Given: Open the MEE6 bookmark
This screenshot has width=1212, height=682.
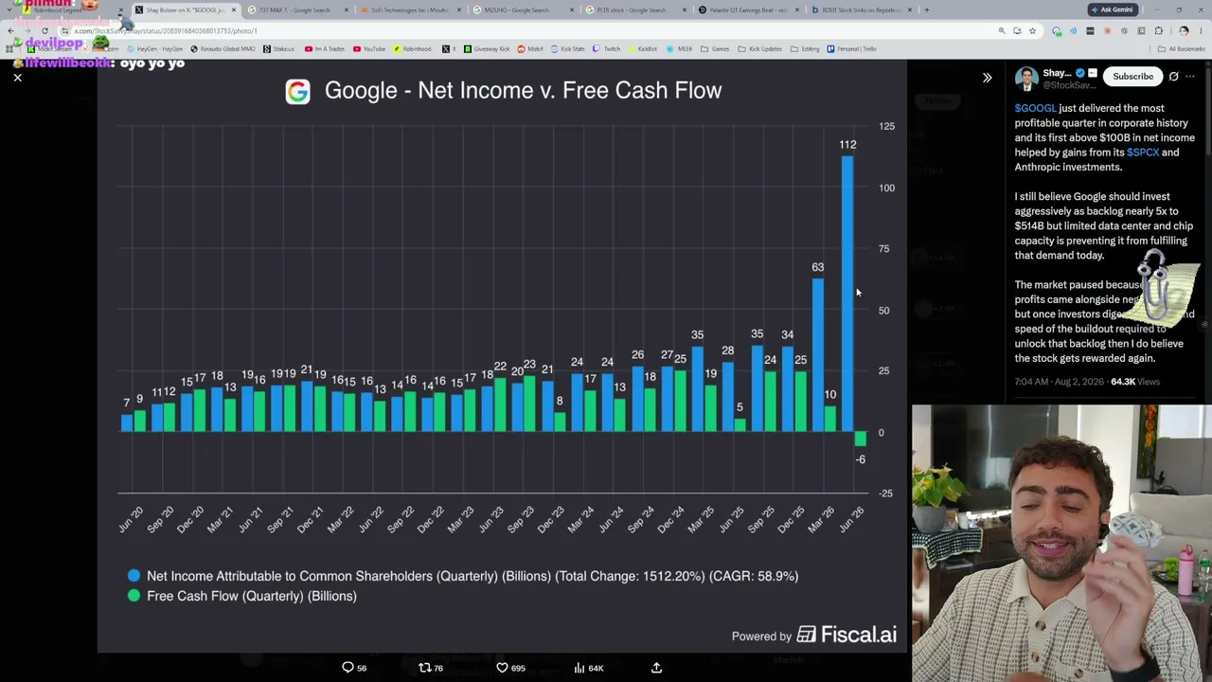Looking at the screenshot, I should point(680,49).
